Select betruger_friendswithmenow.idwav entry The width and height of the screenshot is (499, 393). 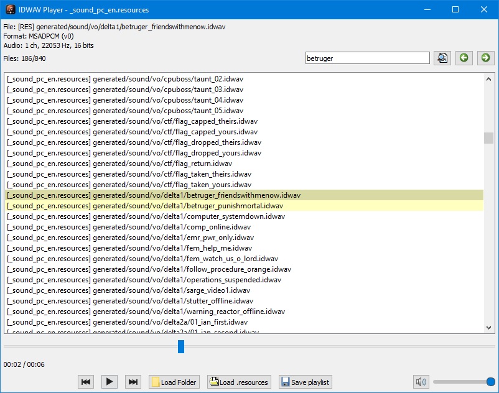click(153, 195)
